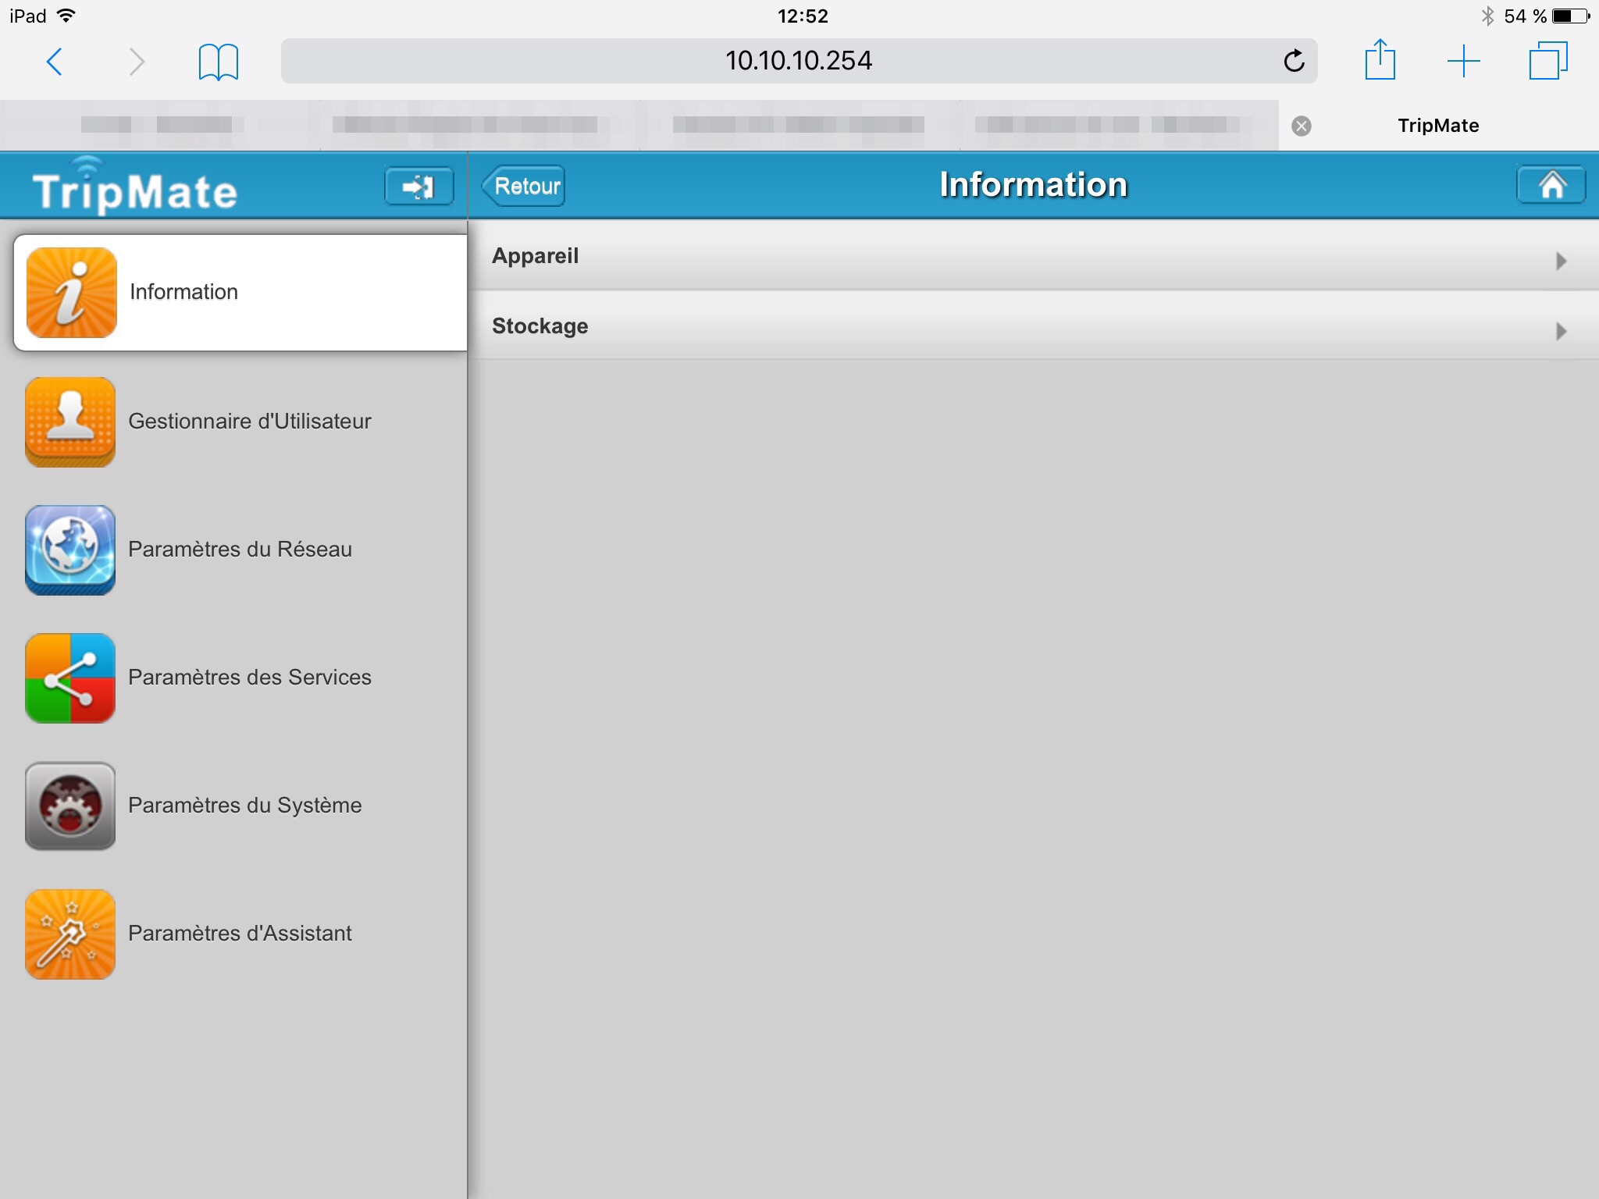Open Safari bookmarks book icon

(218, 62)
